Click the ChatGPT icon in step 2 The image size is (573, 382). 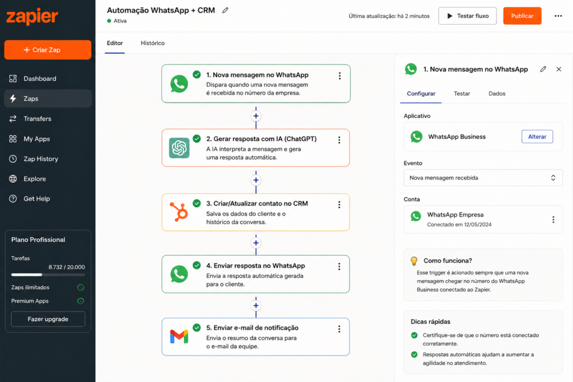[179, 148]
